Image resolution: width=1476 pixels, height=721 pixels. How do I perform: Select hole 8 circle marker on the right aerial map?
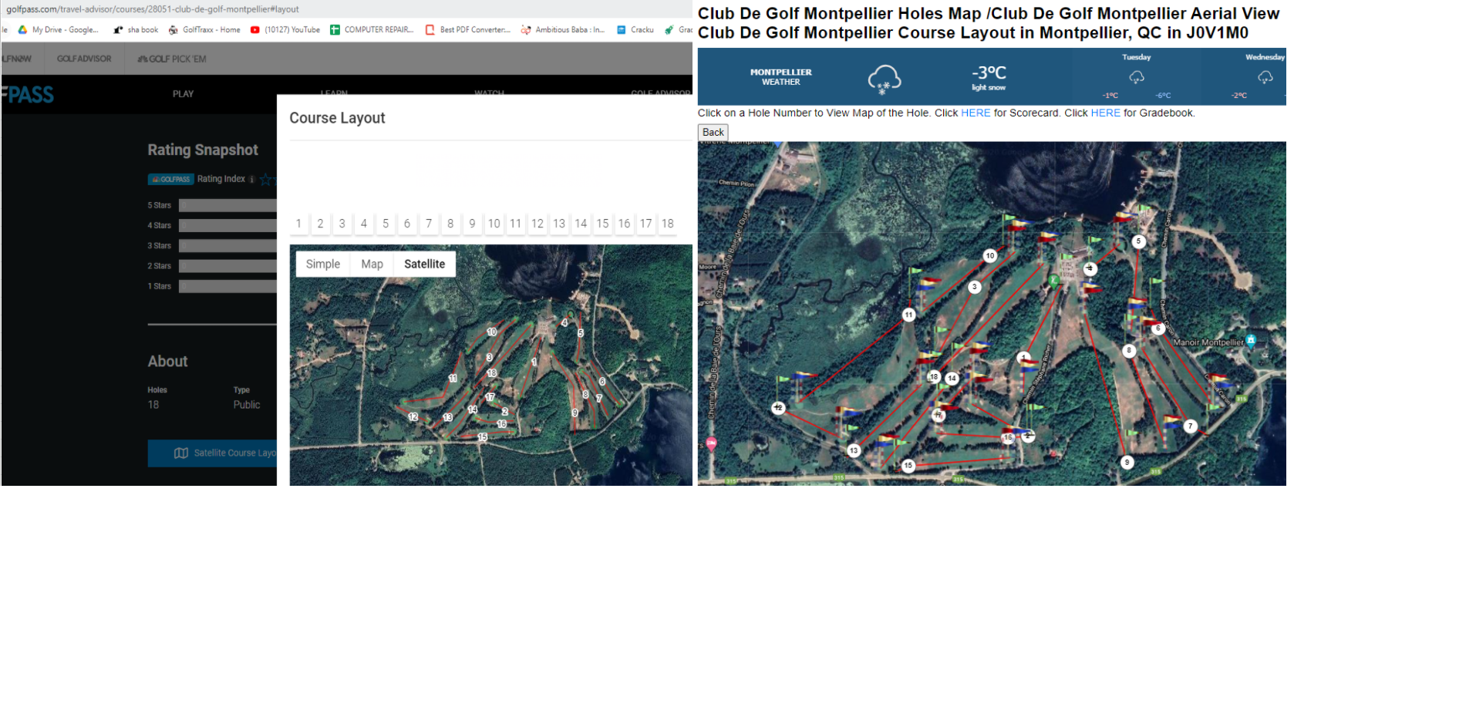1129,350
